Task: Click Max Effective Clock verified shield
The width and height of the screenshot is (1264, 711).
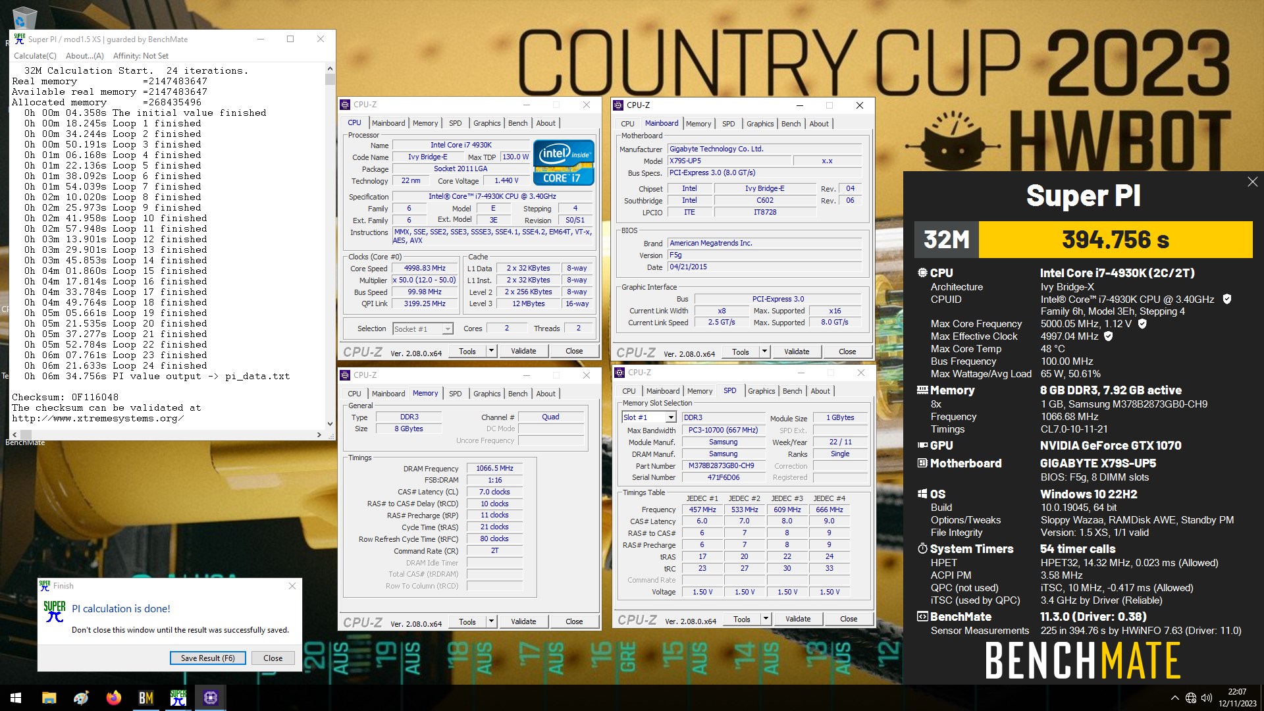Action: (x=1109, y=336)
